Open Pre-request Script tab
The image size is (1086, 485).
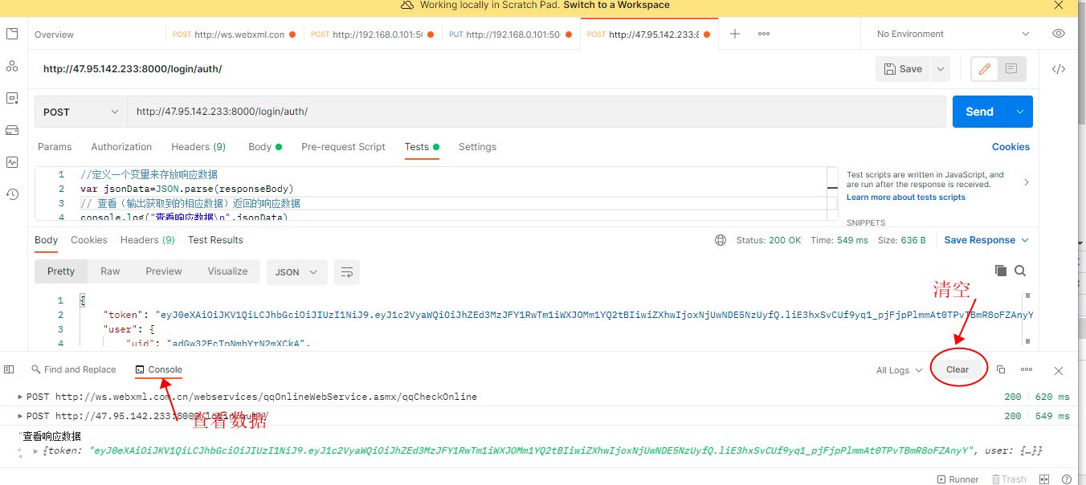coord(343,147)
